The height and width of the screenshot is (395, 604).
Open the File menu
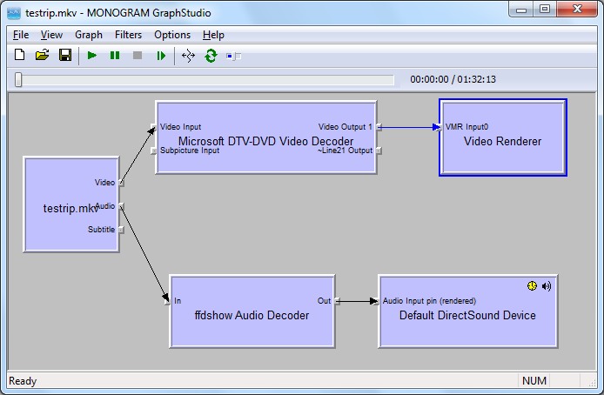pos(21,35)
